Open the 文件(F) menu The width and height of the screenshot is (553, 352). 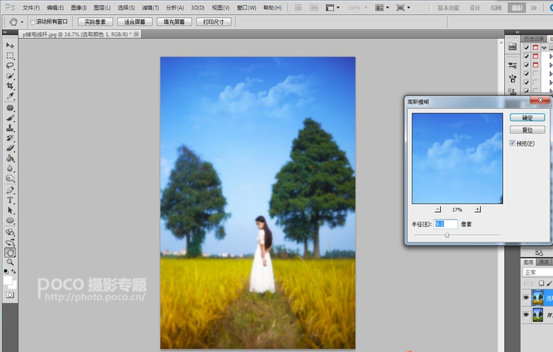coord(31,7)
